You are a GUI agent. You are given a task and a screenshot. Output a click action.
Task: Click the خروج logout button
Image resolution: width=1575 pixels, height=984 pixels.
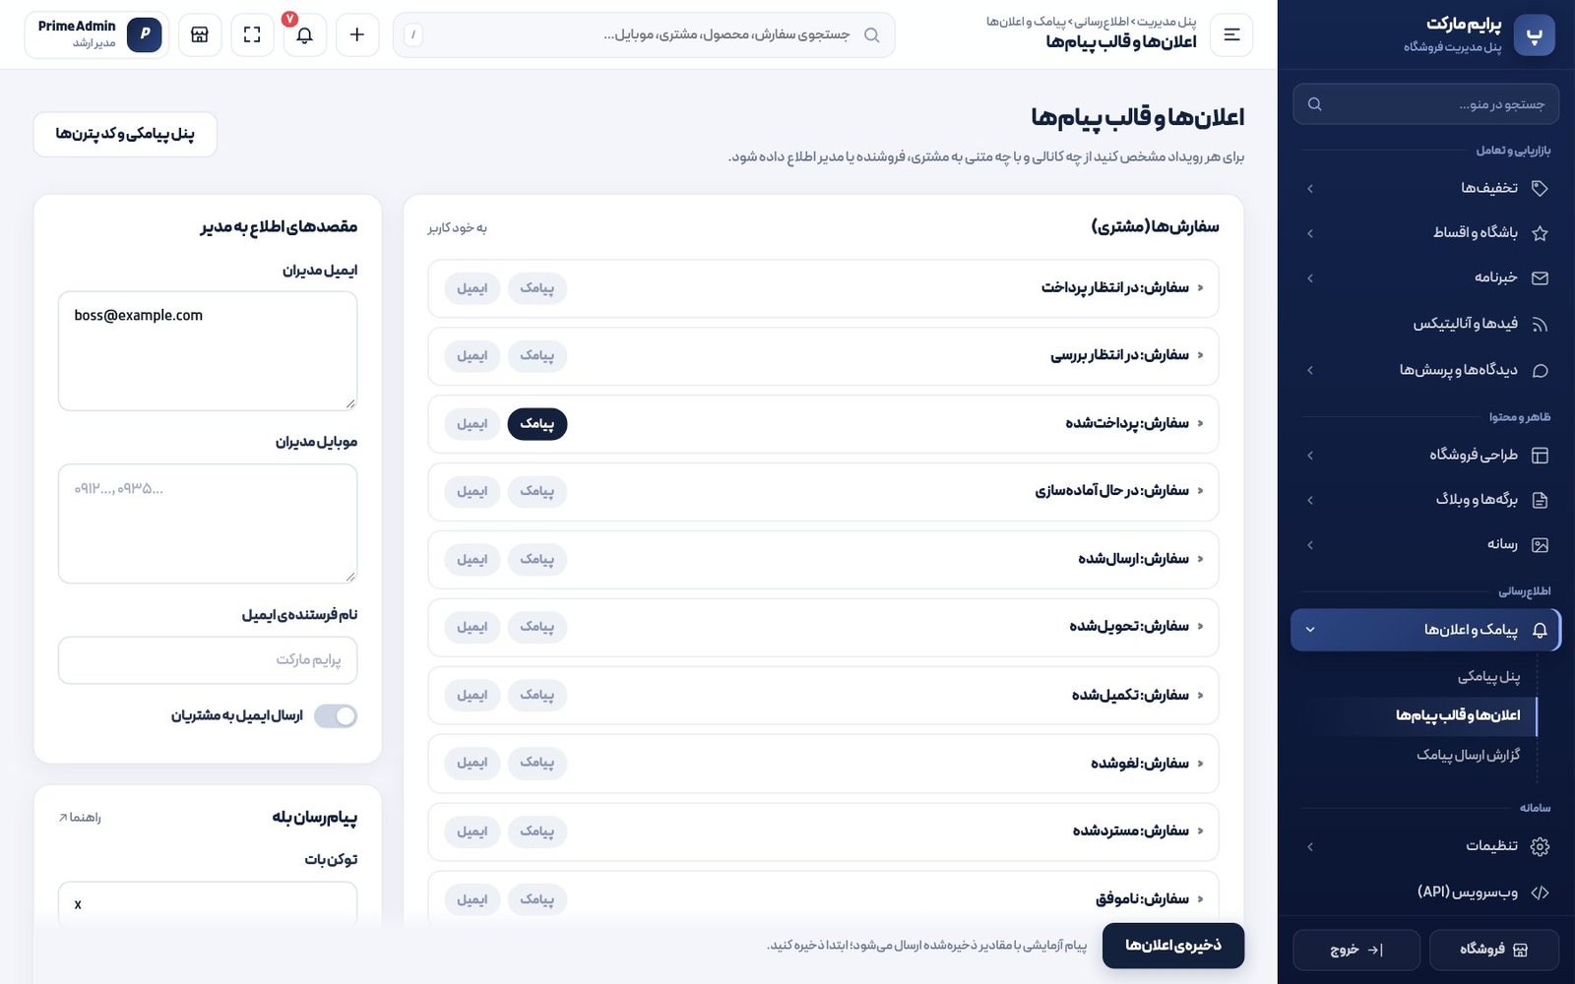(x=1356, y=950)
